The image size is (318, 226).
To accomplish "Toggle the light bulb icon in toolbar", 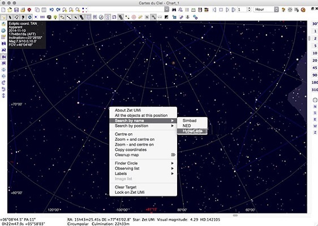I will [x=55, y=17].
